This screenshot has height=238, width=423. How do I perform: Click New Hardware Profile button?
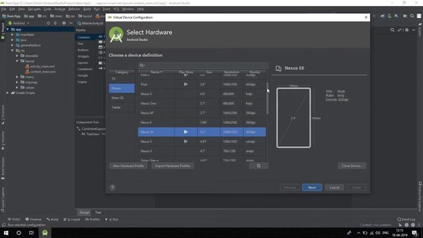tap(128, 166)
